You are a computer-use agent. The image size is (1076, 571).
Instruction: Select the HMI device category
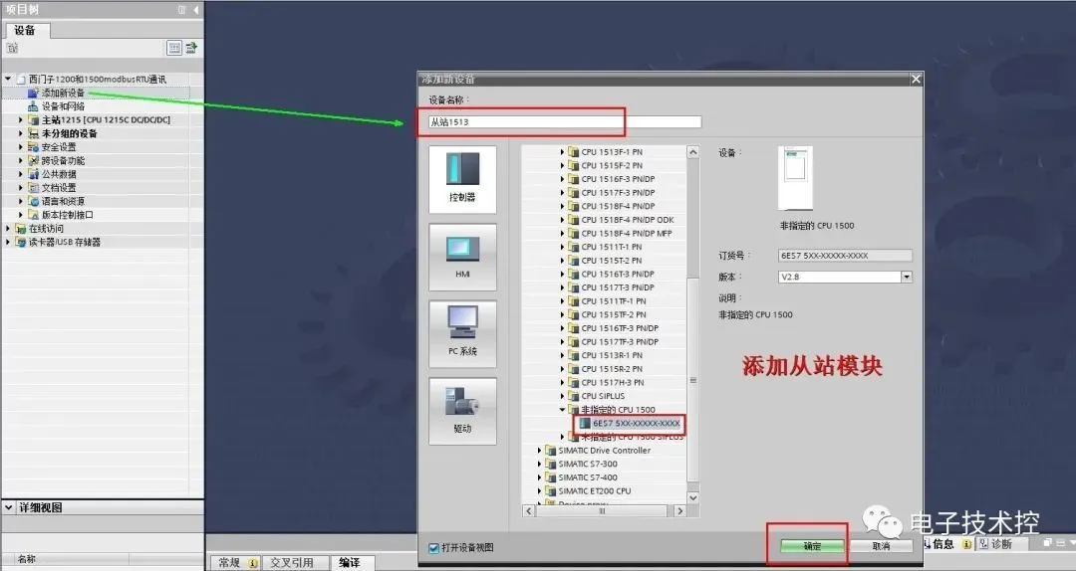462,257
